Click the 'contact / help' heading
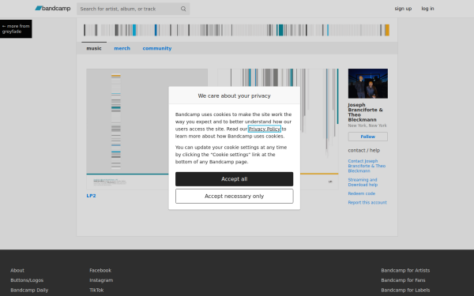Viewport: 474px width, 296px height. [x=364, y=151]
